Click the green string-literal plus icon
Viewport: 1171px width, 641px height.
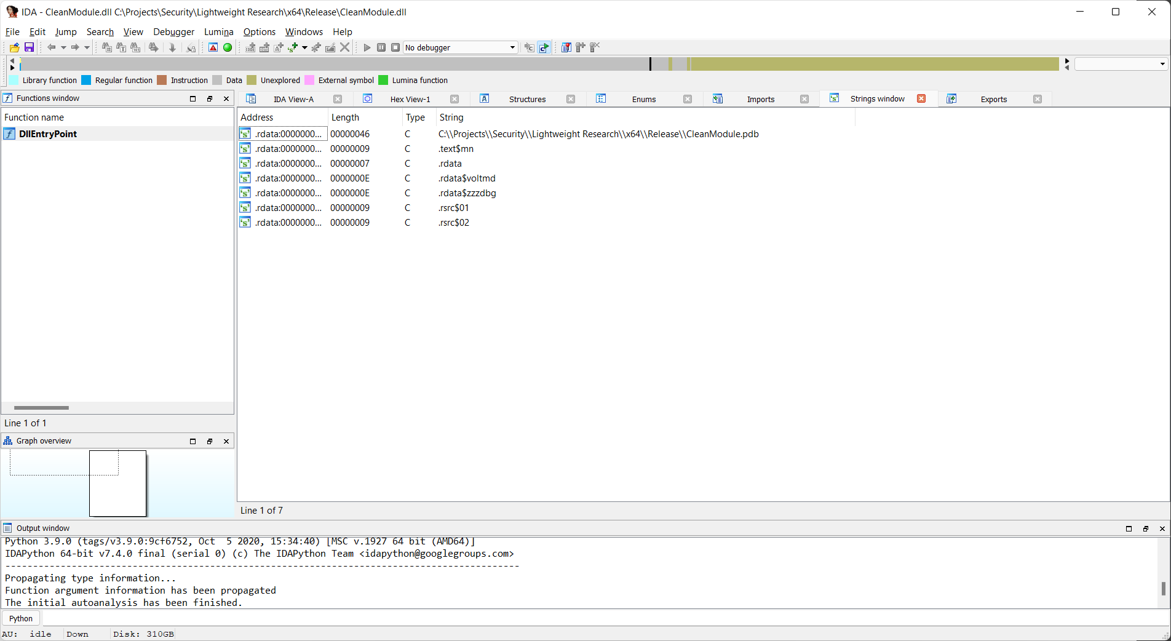coord(293,47)
